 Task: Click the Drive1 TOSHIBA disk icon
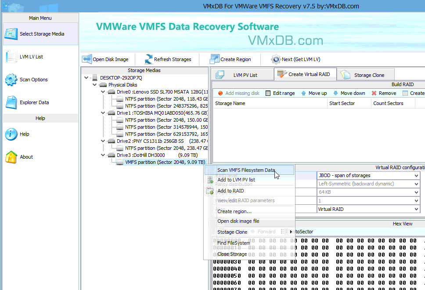[x=112, y=113]
